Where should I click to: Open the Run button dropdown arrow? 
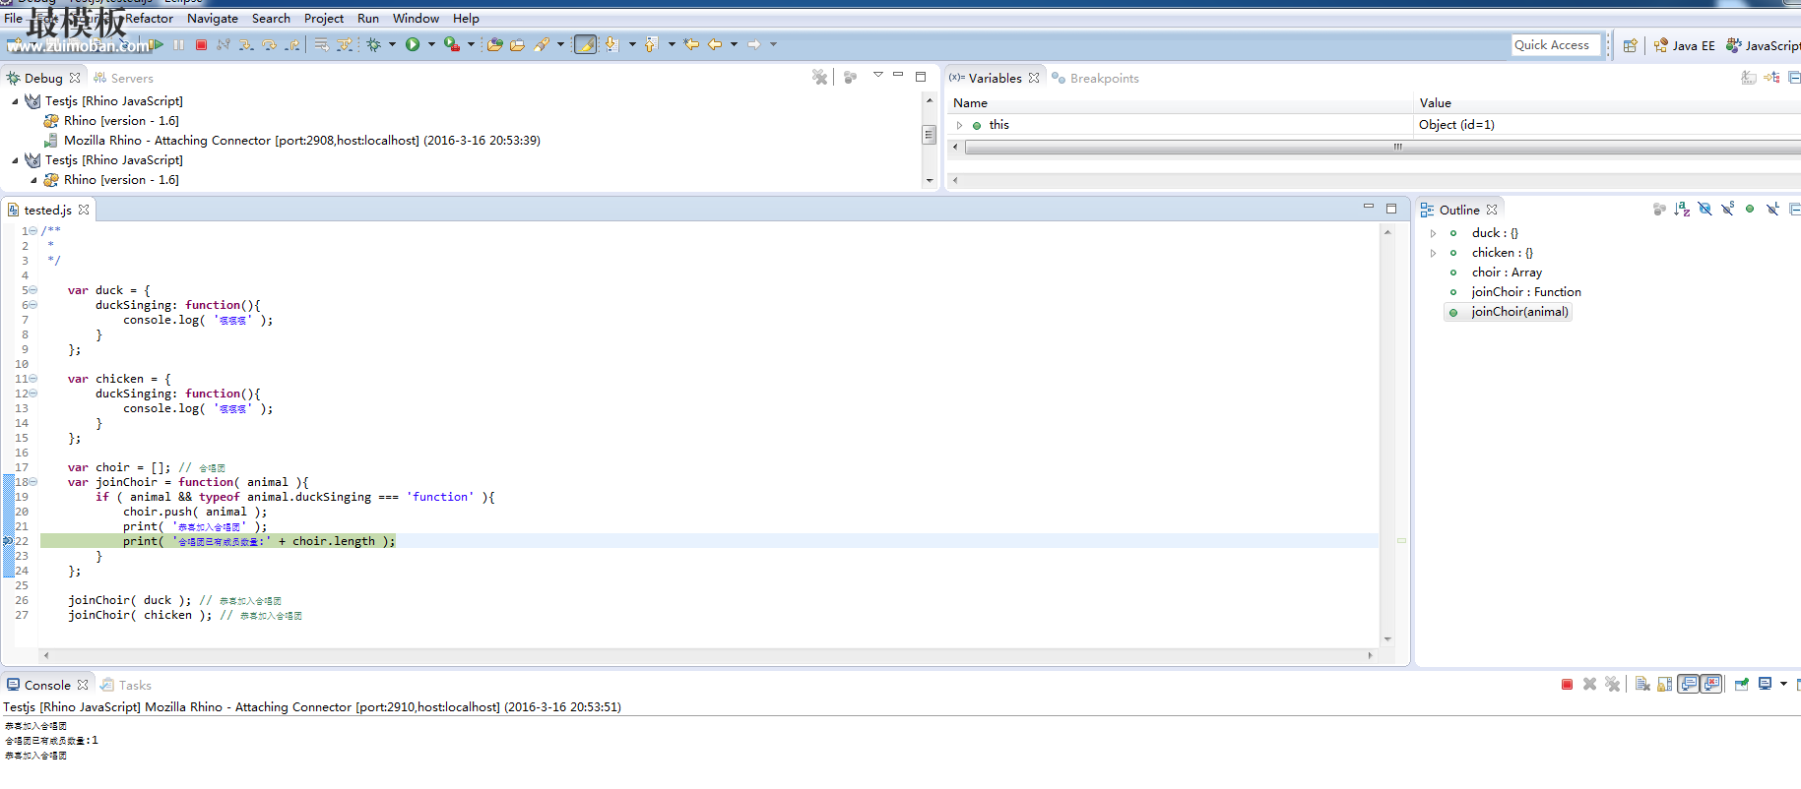point(431,44)
